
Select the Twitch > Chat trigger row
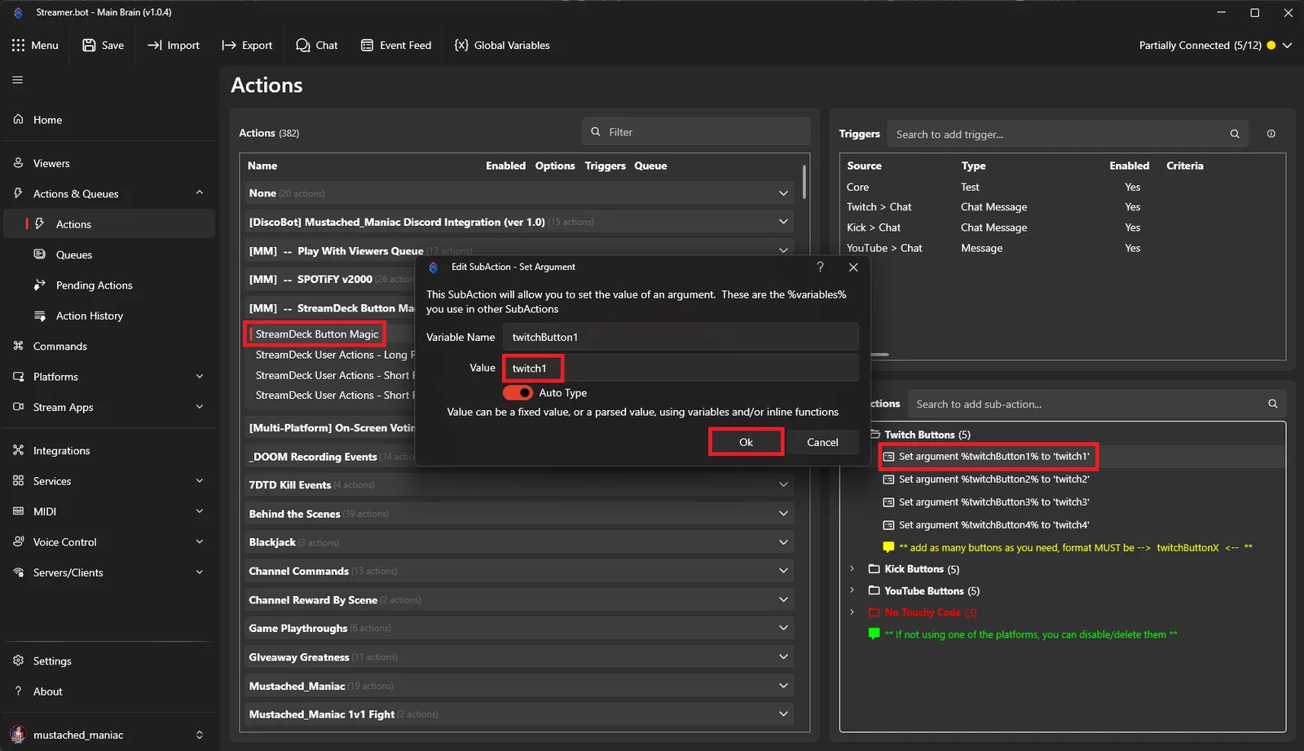[1062, 207]
